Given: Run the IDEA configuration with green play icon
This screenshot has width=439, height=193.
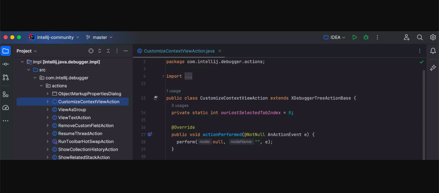Looking at the screenshot, I should point(355,37).
